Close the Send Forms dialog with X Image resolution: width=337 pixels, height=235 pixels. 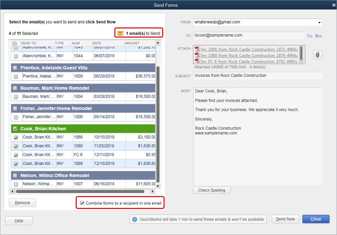(x=334, y=5)
